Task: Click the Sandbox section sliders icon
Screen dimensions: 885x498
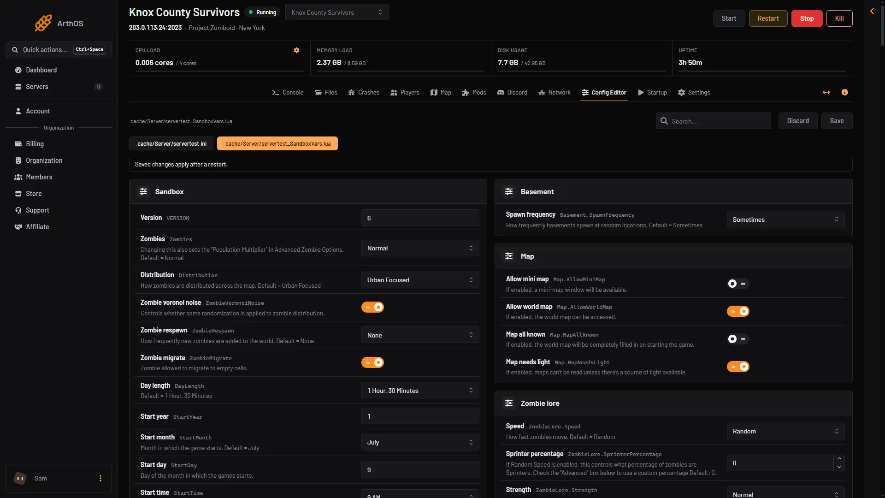Action: (x=143, y=191)
